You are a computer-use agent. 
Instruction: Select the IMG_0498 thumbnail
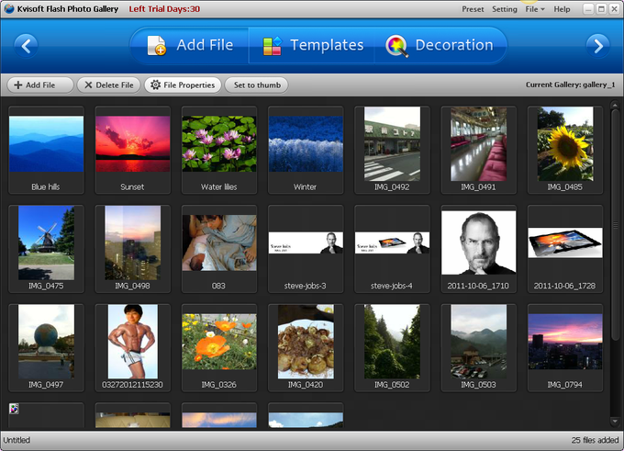(x=132, y=249)
